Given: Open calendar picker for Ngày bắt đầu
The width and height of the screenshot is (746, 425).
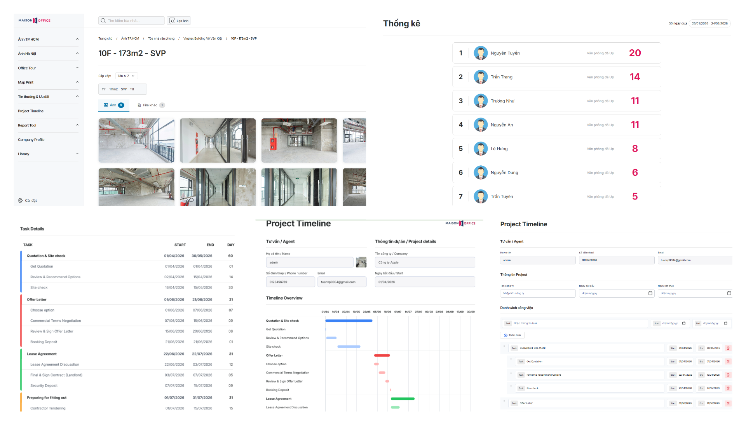Looking at the screenshot, I should pyautogui.click(x=650, y=293).
